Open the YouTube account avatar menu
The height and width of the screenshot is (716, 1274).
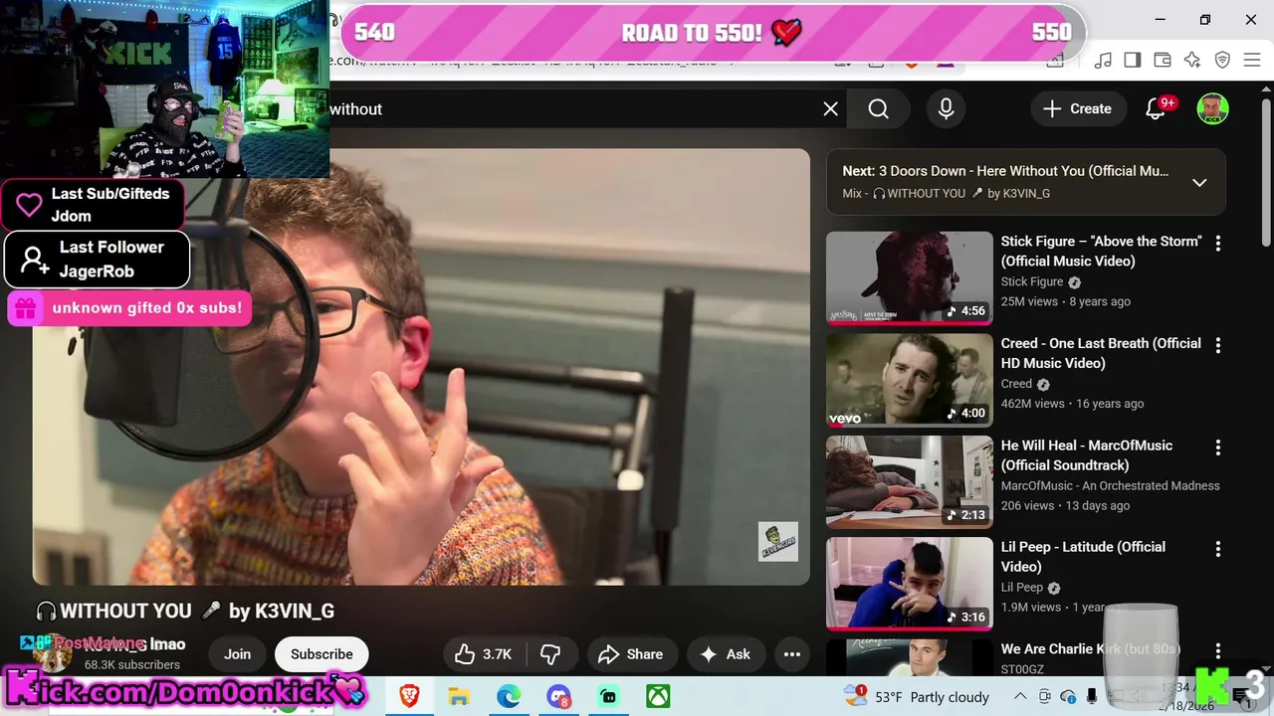pos(1212,108)
